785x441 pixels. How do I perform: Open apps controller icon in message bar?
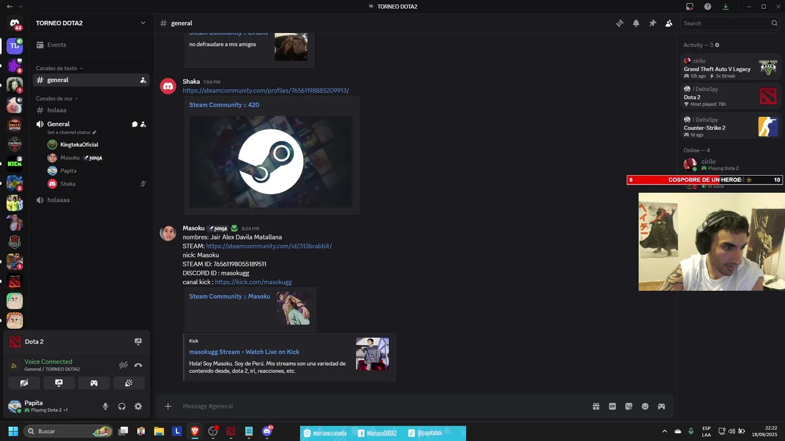coord(661,406)
